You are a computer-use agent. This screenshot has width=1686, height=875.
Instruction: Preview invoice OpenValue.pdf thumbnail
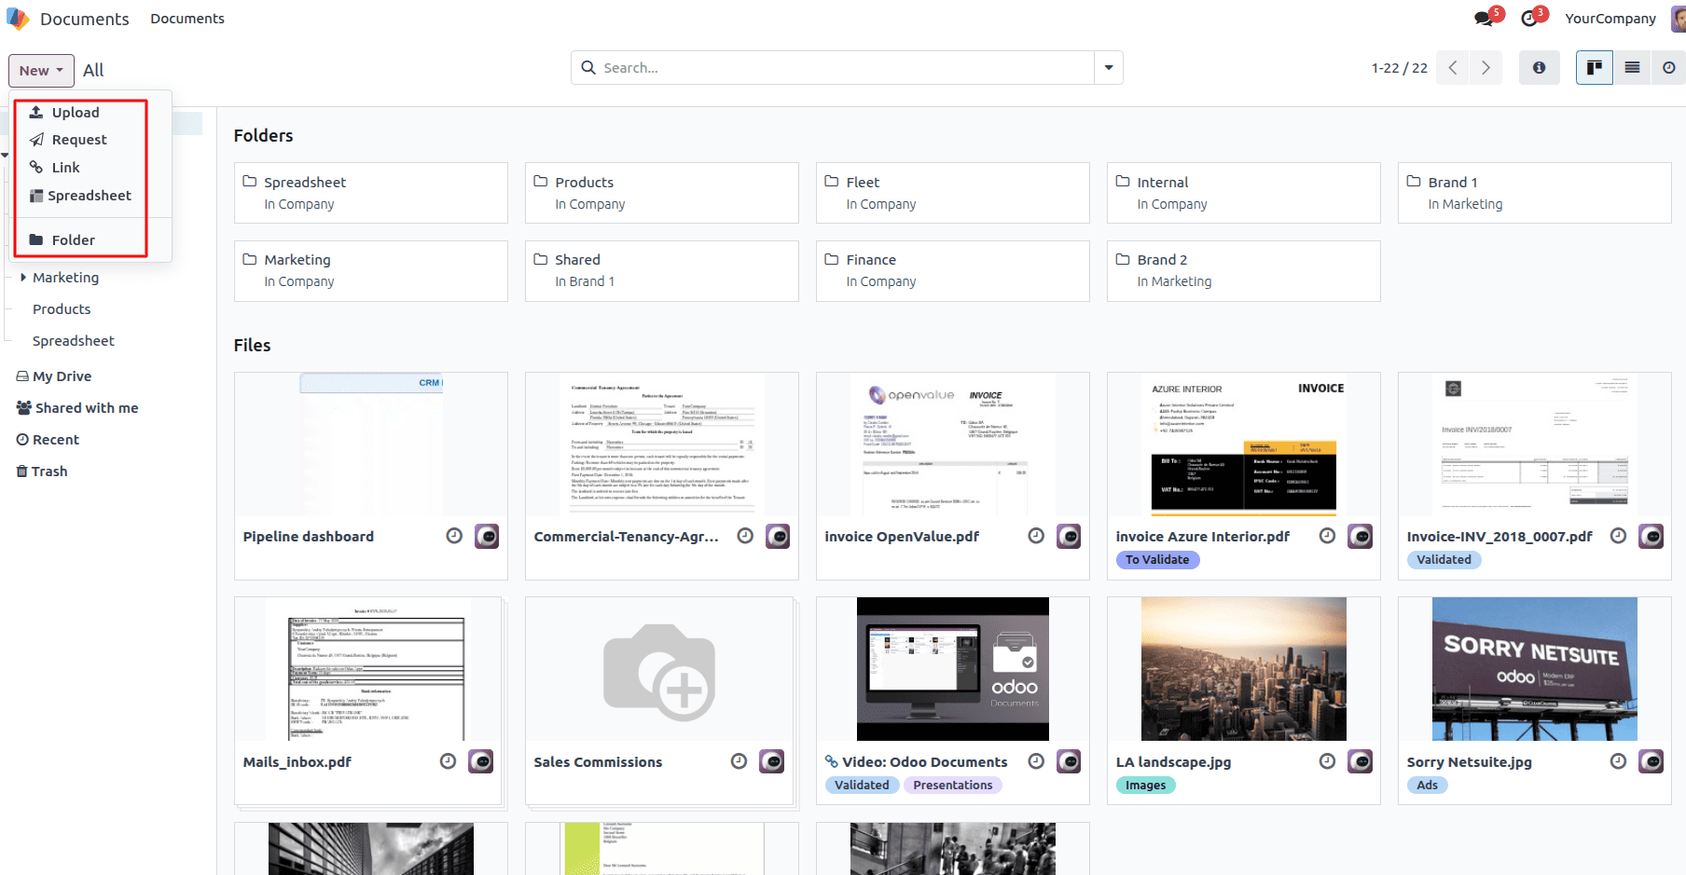[953, 444]
